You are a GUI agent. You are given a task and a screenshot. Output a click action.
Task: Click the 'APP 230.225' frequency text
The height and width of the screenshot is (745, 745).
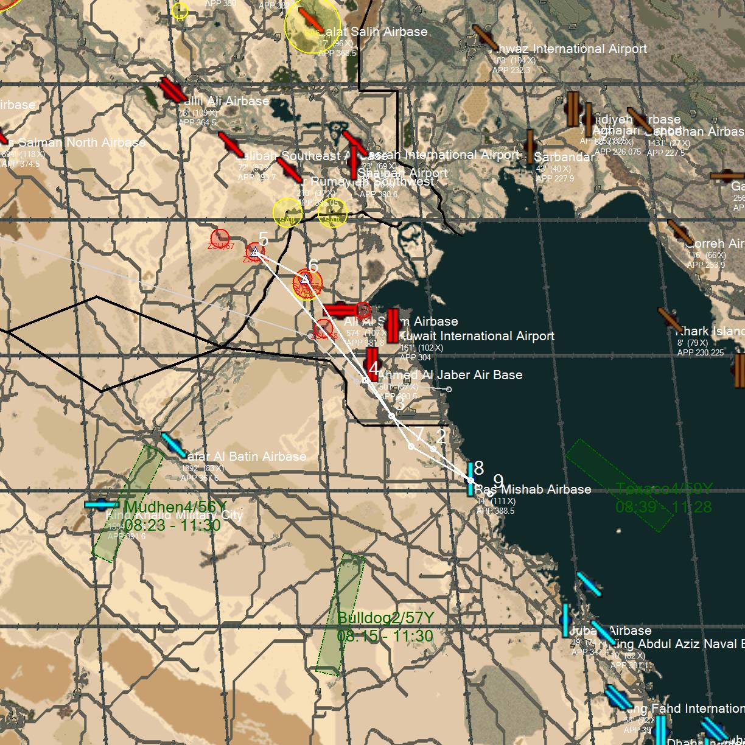(701, 352)
